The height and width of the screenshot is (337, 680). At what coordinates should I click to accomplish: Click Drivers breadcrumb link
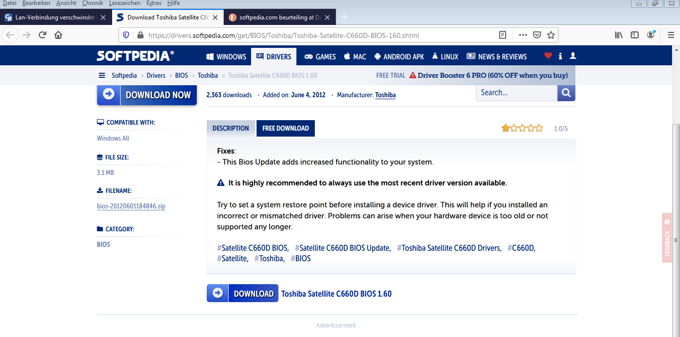[x=156, y=76]
